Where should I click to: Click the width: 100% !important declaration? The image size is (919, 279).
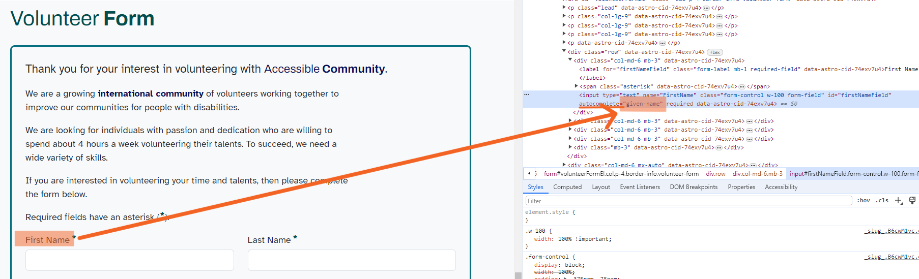[572, 239]
